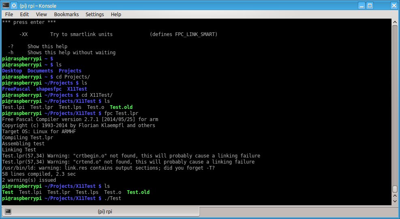Click the scrollbar up arrow

click(x=395, y=22)
